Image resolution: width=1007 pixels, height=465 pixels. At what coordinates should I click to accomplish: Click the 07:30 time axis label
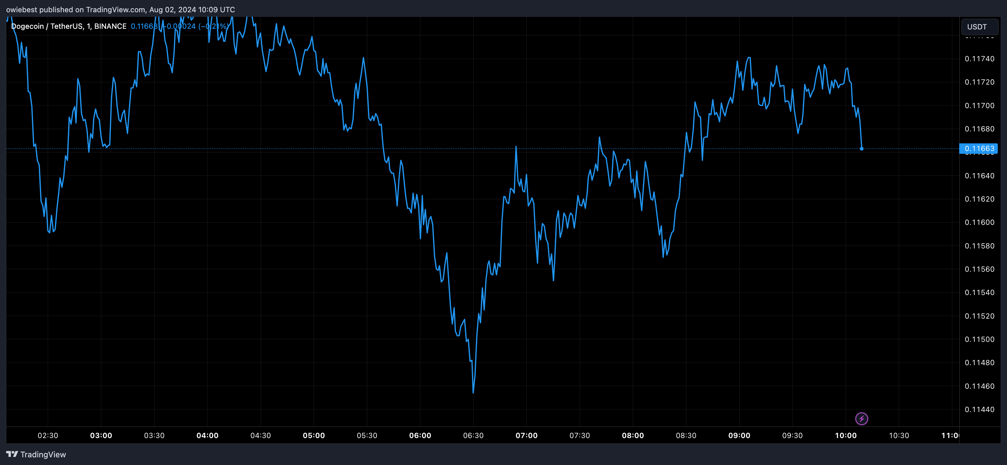(579, 435)
